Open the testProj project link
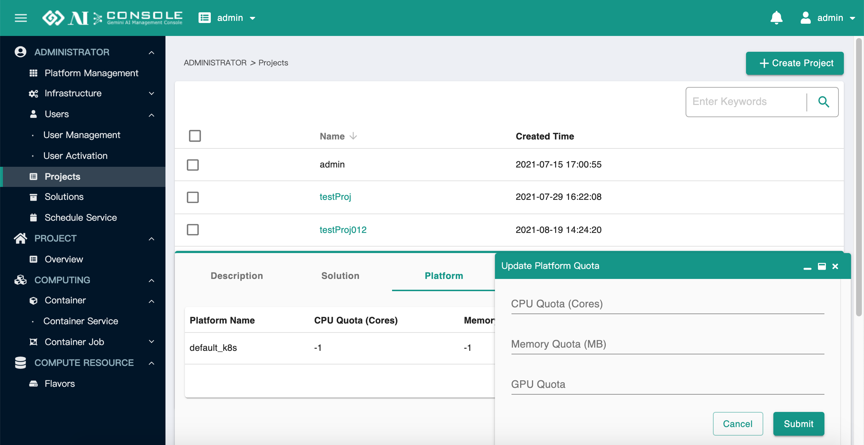Screen dimensions: 864x445 (335, 197)
